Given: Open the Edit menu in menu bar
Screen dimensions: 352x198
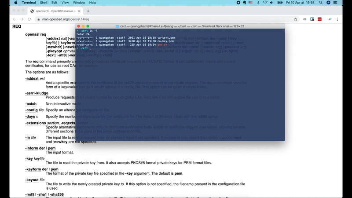Looking at the screenshot, I should coord(57,3).
